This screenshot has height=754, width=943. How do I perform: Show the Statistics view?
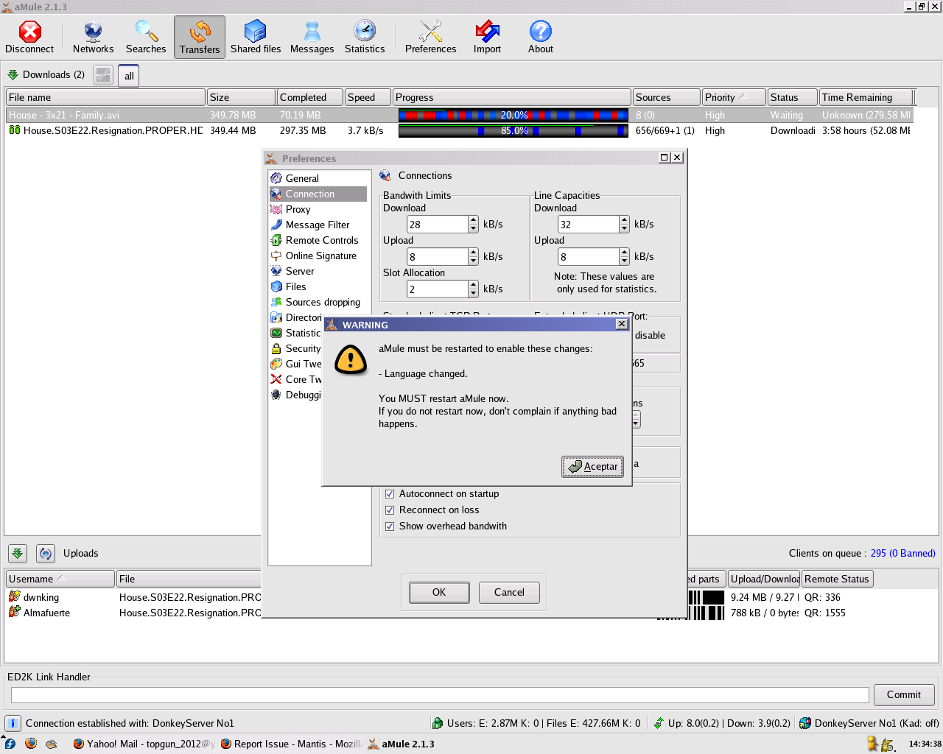tap(365, 37)
